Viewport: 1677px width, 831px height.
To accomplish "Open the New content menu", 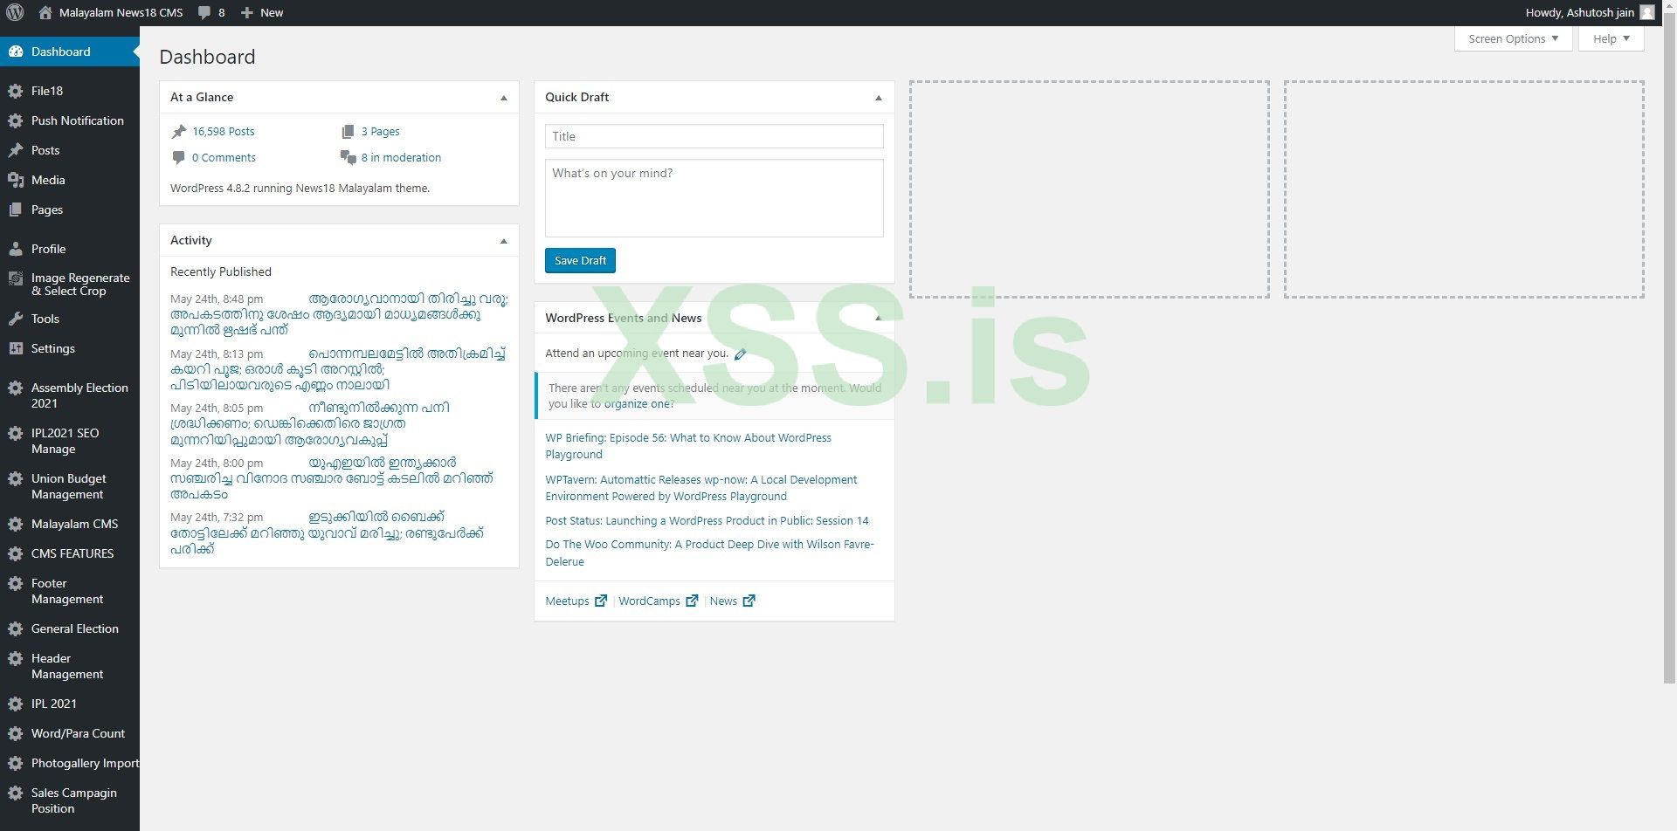I will [x=262, y=13].
